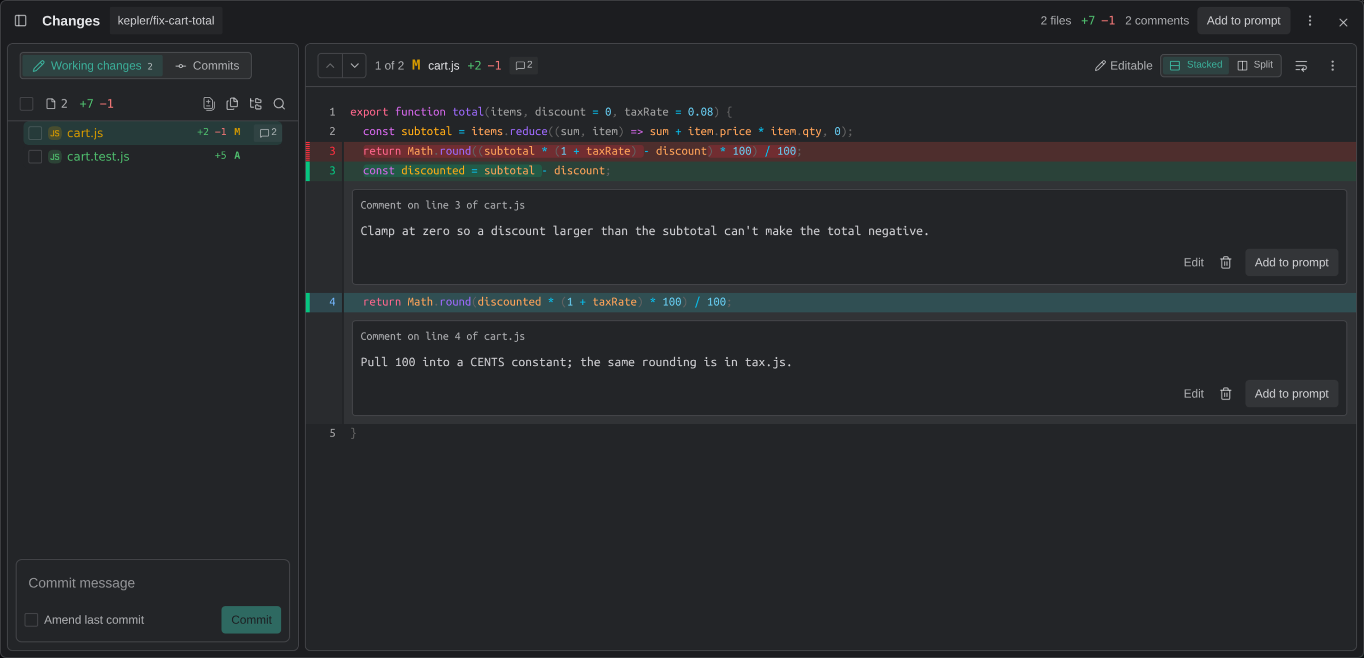Image resolution: width=1364 pixels, height=658 pixels.
Task: Check the select-all files checkbox
Action: tap(27, 104)
